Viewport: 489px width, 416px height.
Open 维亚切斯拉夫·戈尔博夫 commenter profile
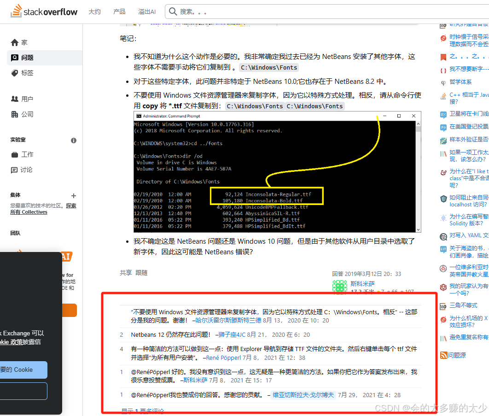303,395
